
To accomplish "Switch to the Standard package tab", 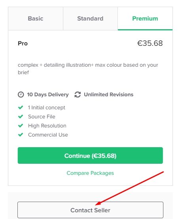I will (x=90, y=19).
